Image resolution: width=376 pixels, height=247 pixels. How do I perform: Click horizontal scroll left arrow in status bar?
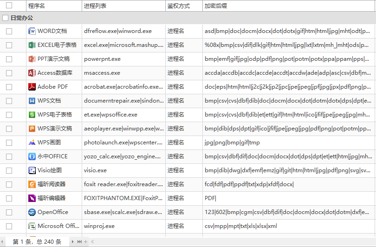tap(92, 242)
